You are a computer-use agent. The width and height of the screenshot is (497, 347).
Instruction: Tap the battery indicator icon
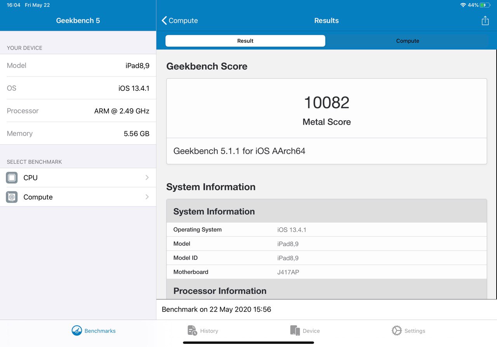click(x=485, y=5)
